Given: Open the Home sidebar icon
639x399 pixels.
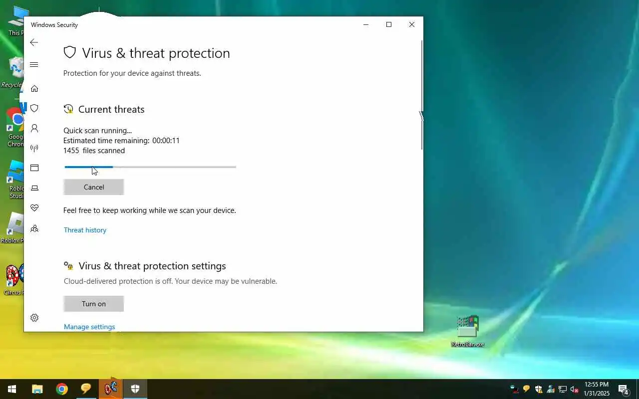Looking at the screenshot, I should click(34, 88).
